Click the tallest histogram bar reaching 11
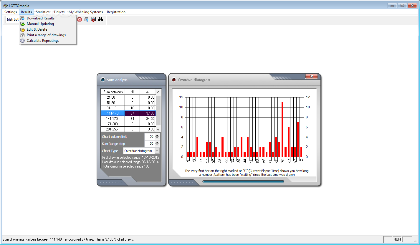Screen dimensions: 420x245 (x=282, y=130)
